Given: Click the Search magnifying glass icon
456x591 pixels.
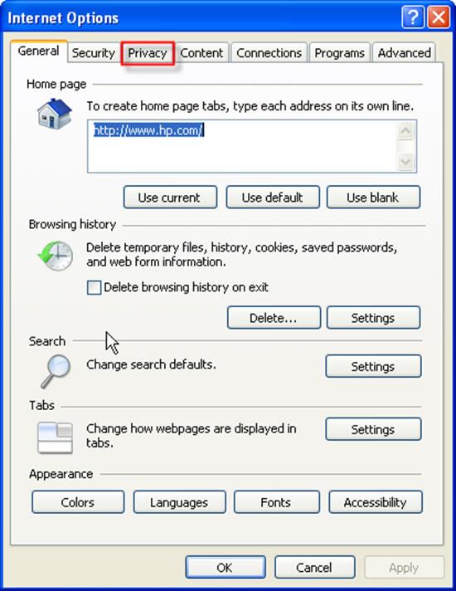Looking at the screenshot, I should [x=56, y=371].
